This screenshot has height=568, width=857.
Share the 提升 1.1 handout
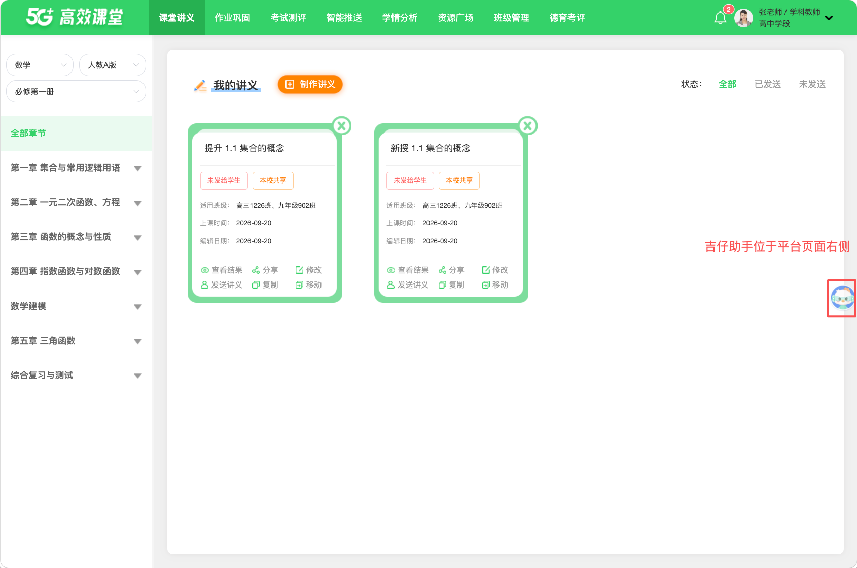[265, 270]
